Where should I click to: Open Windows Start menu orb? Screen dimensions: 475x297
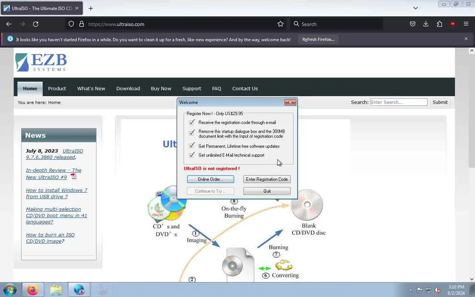[x=10, y=290]
